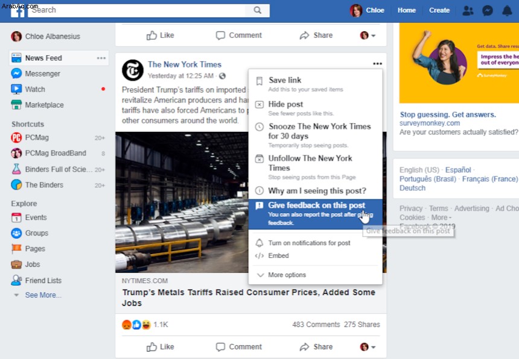Open the Messenger icon in top bar
Viewport: 519px width, 359px height.
(x=487, y=11)
